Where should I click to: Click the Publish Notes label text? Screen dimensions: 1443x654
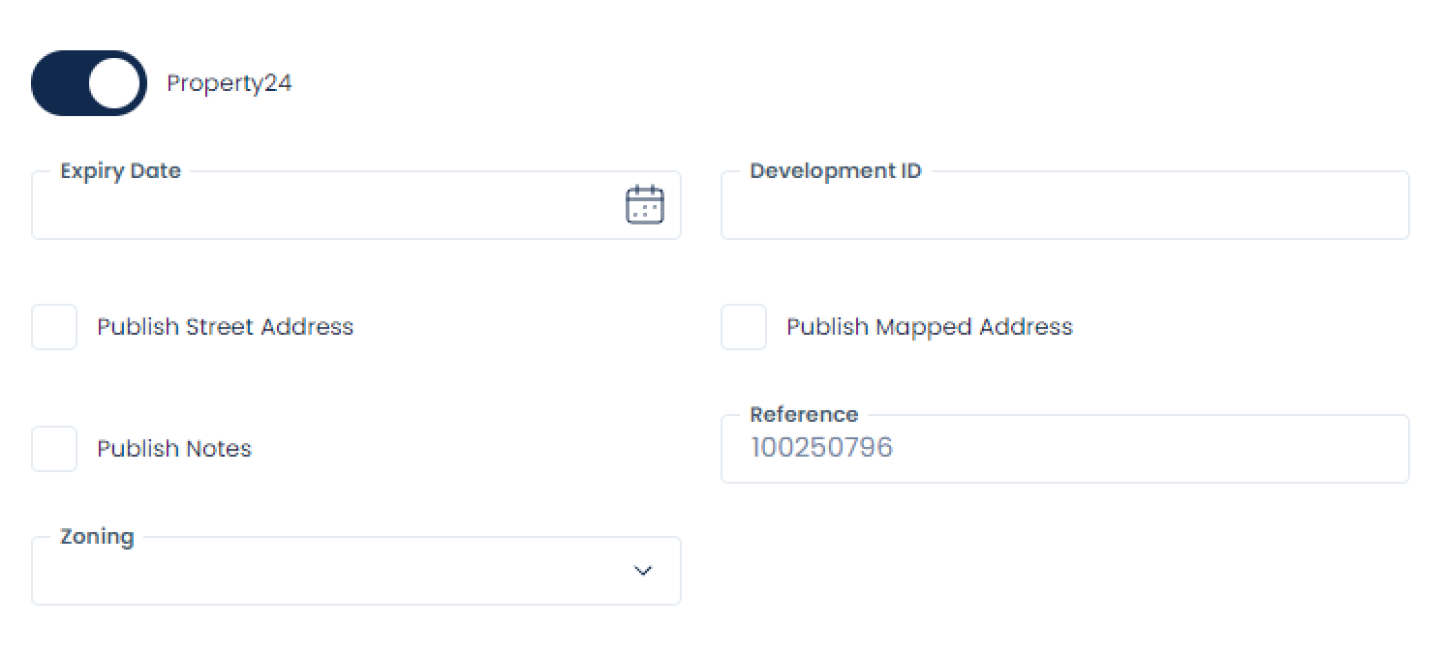pos(174,449)
